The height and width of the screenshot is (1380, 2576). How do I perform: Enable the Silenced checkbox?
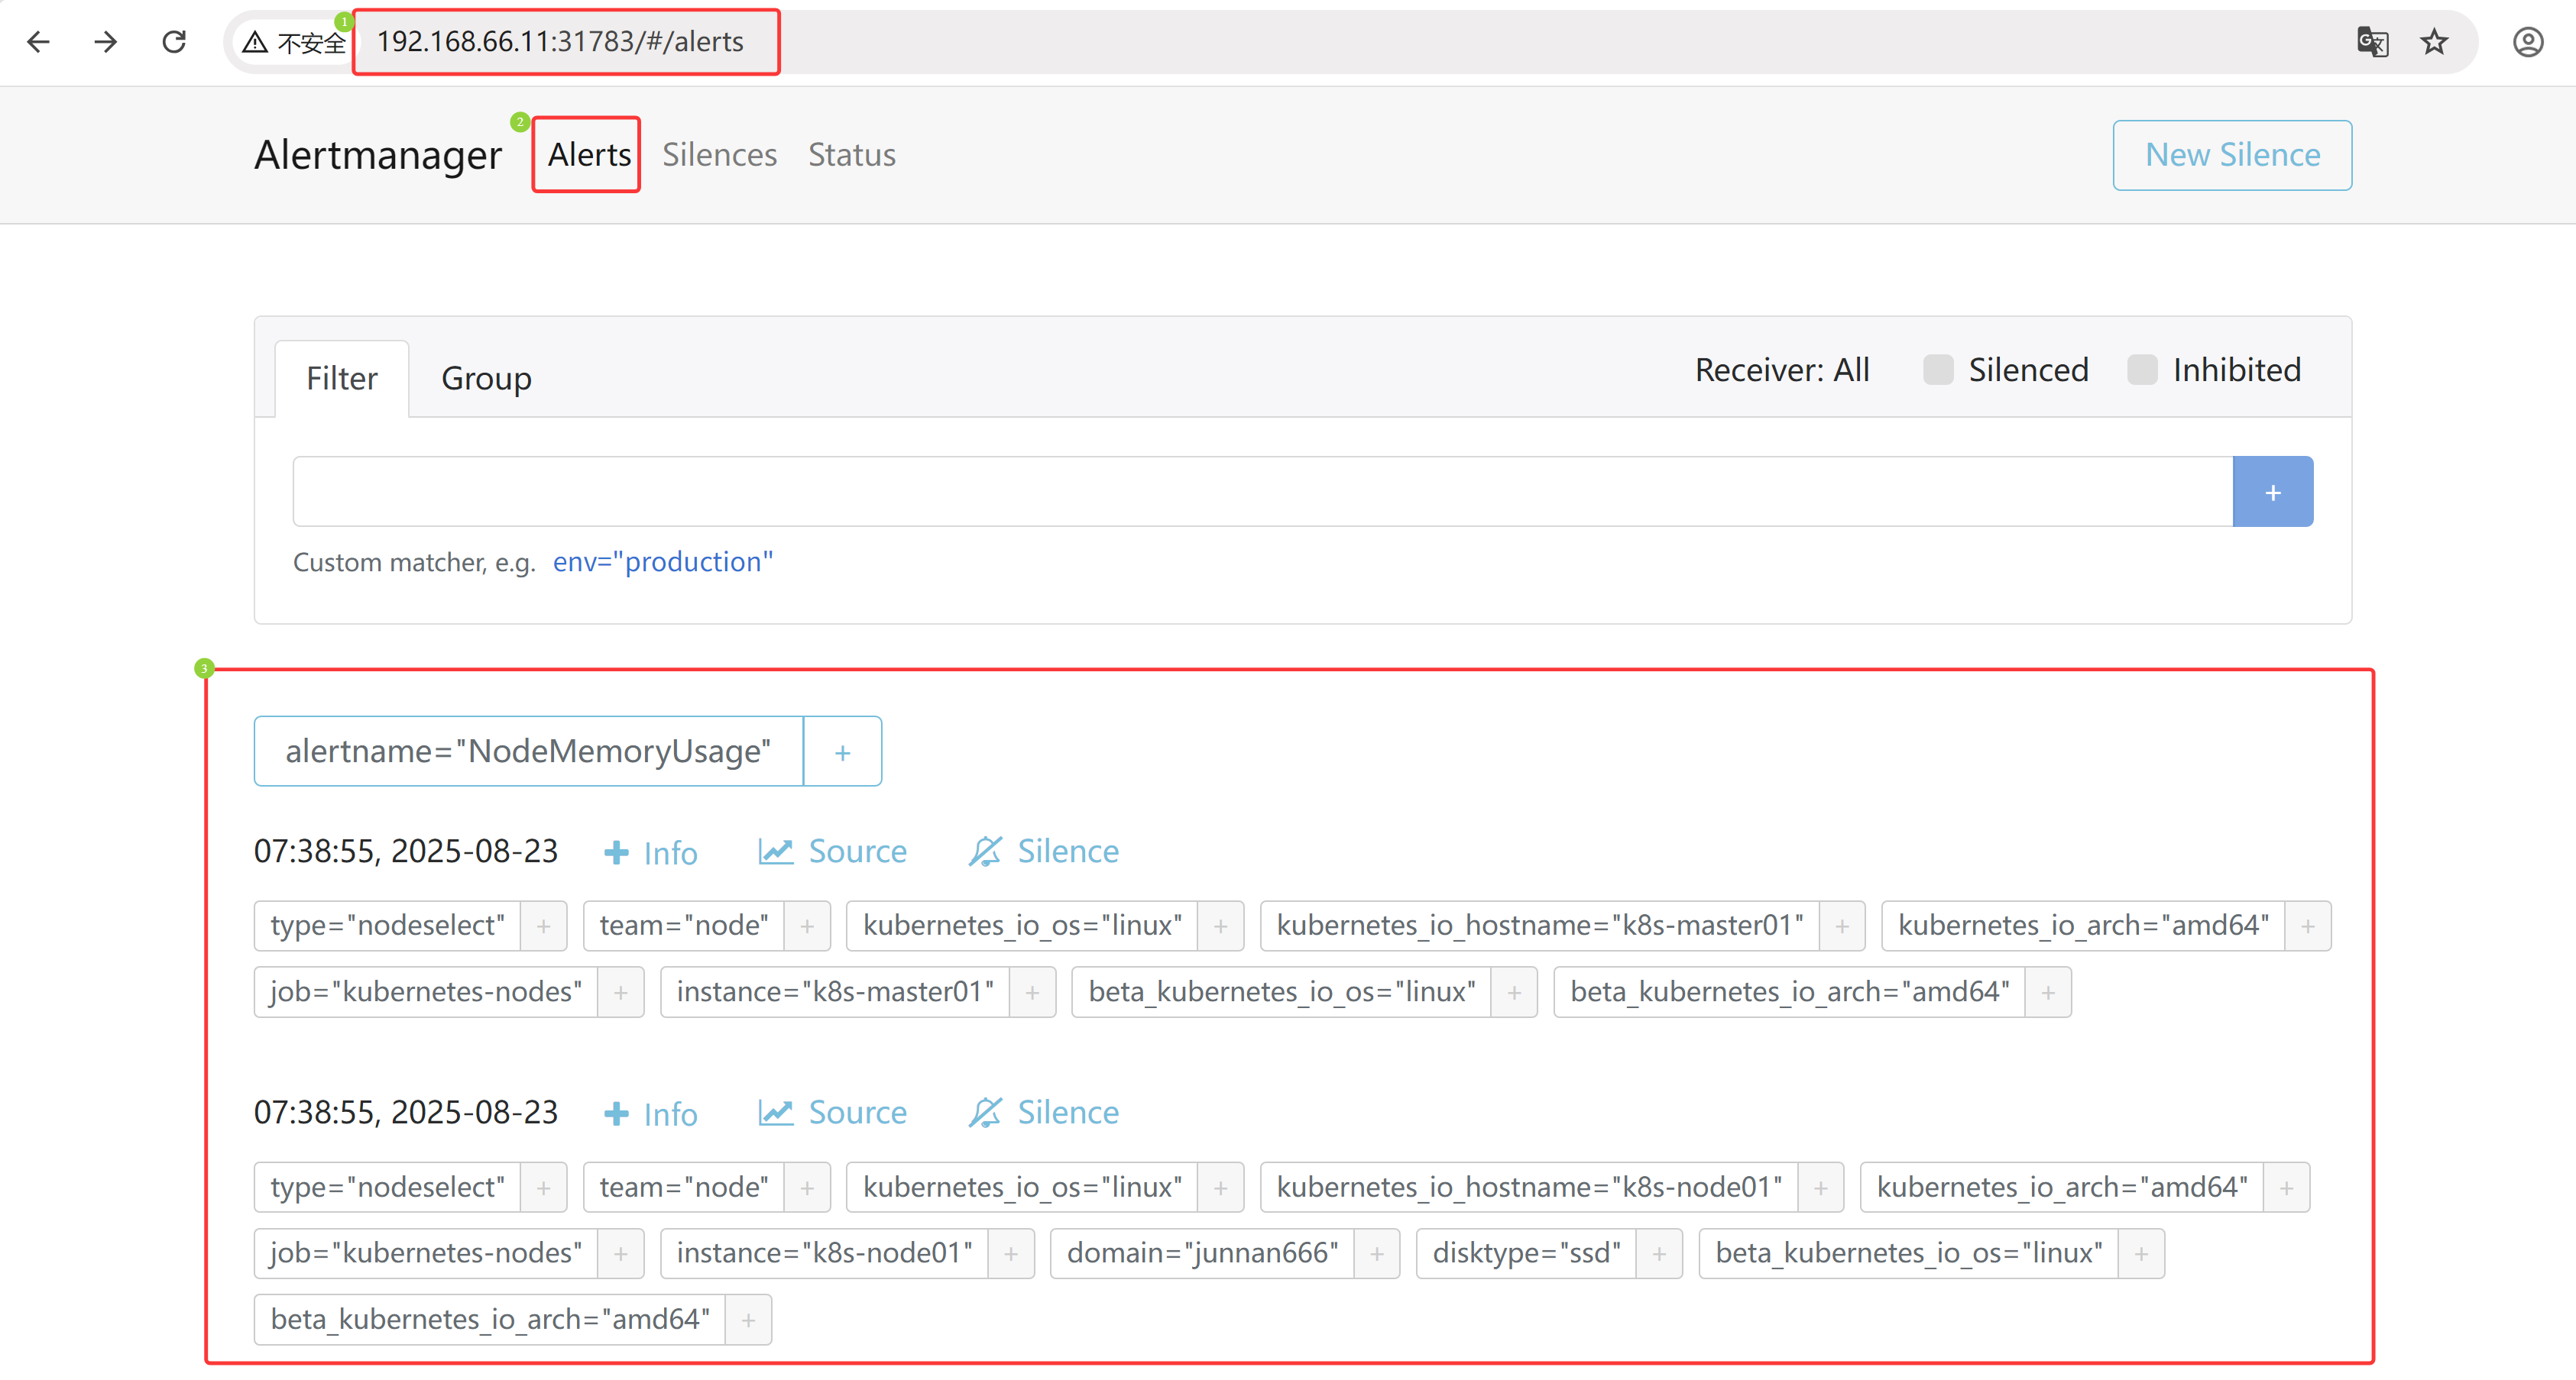(1937, 370)
